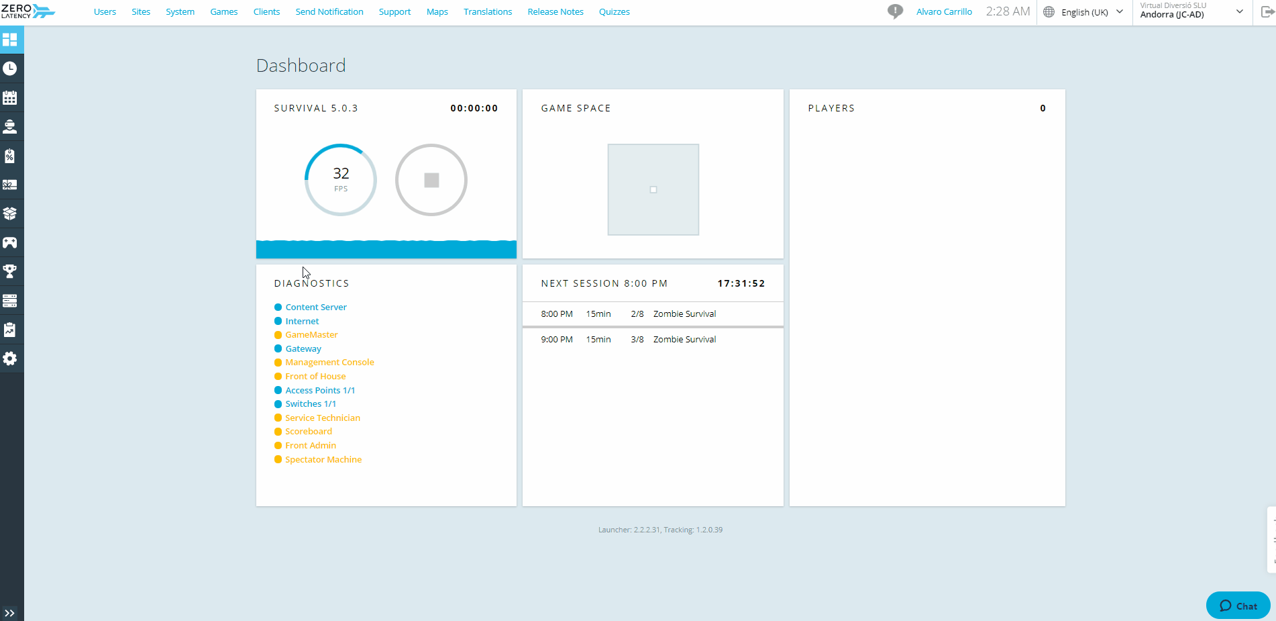
Task: Click the game space map thumbnail
Action: 653,189
